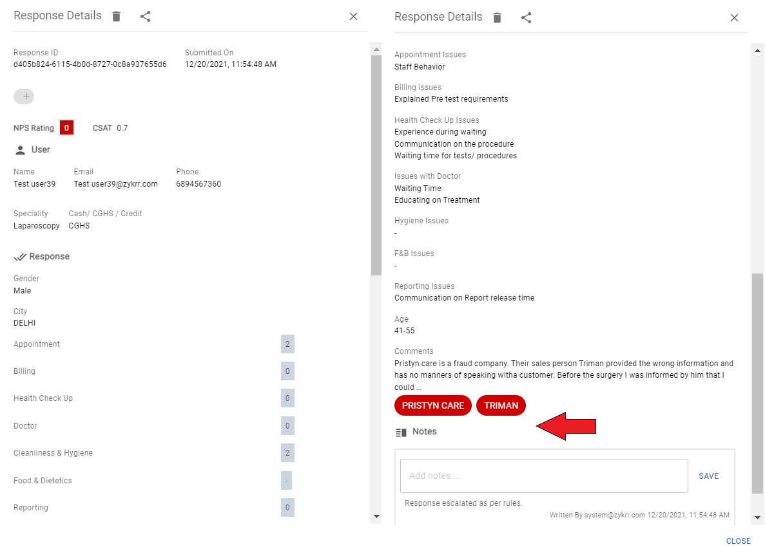Click the Add notes text field
Image resolution: width=765 pixels, height=556 pixels.
[544, 476]
